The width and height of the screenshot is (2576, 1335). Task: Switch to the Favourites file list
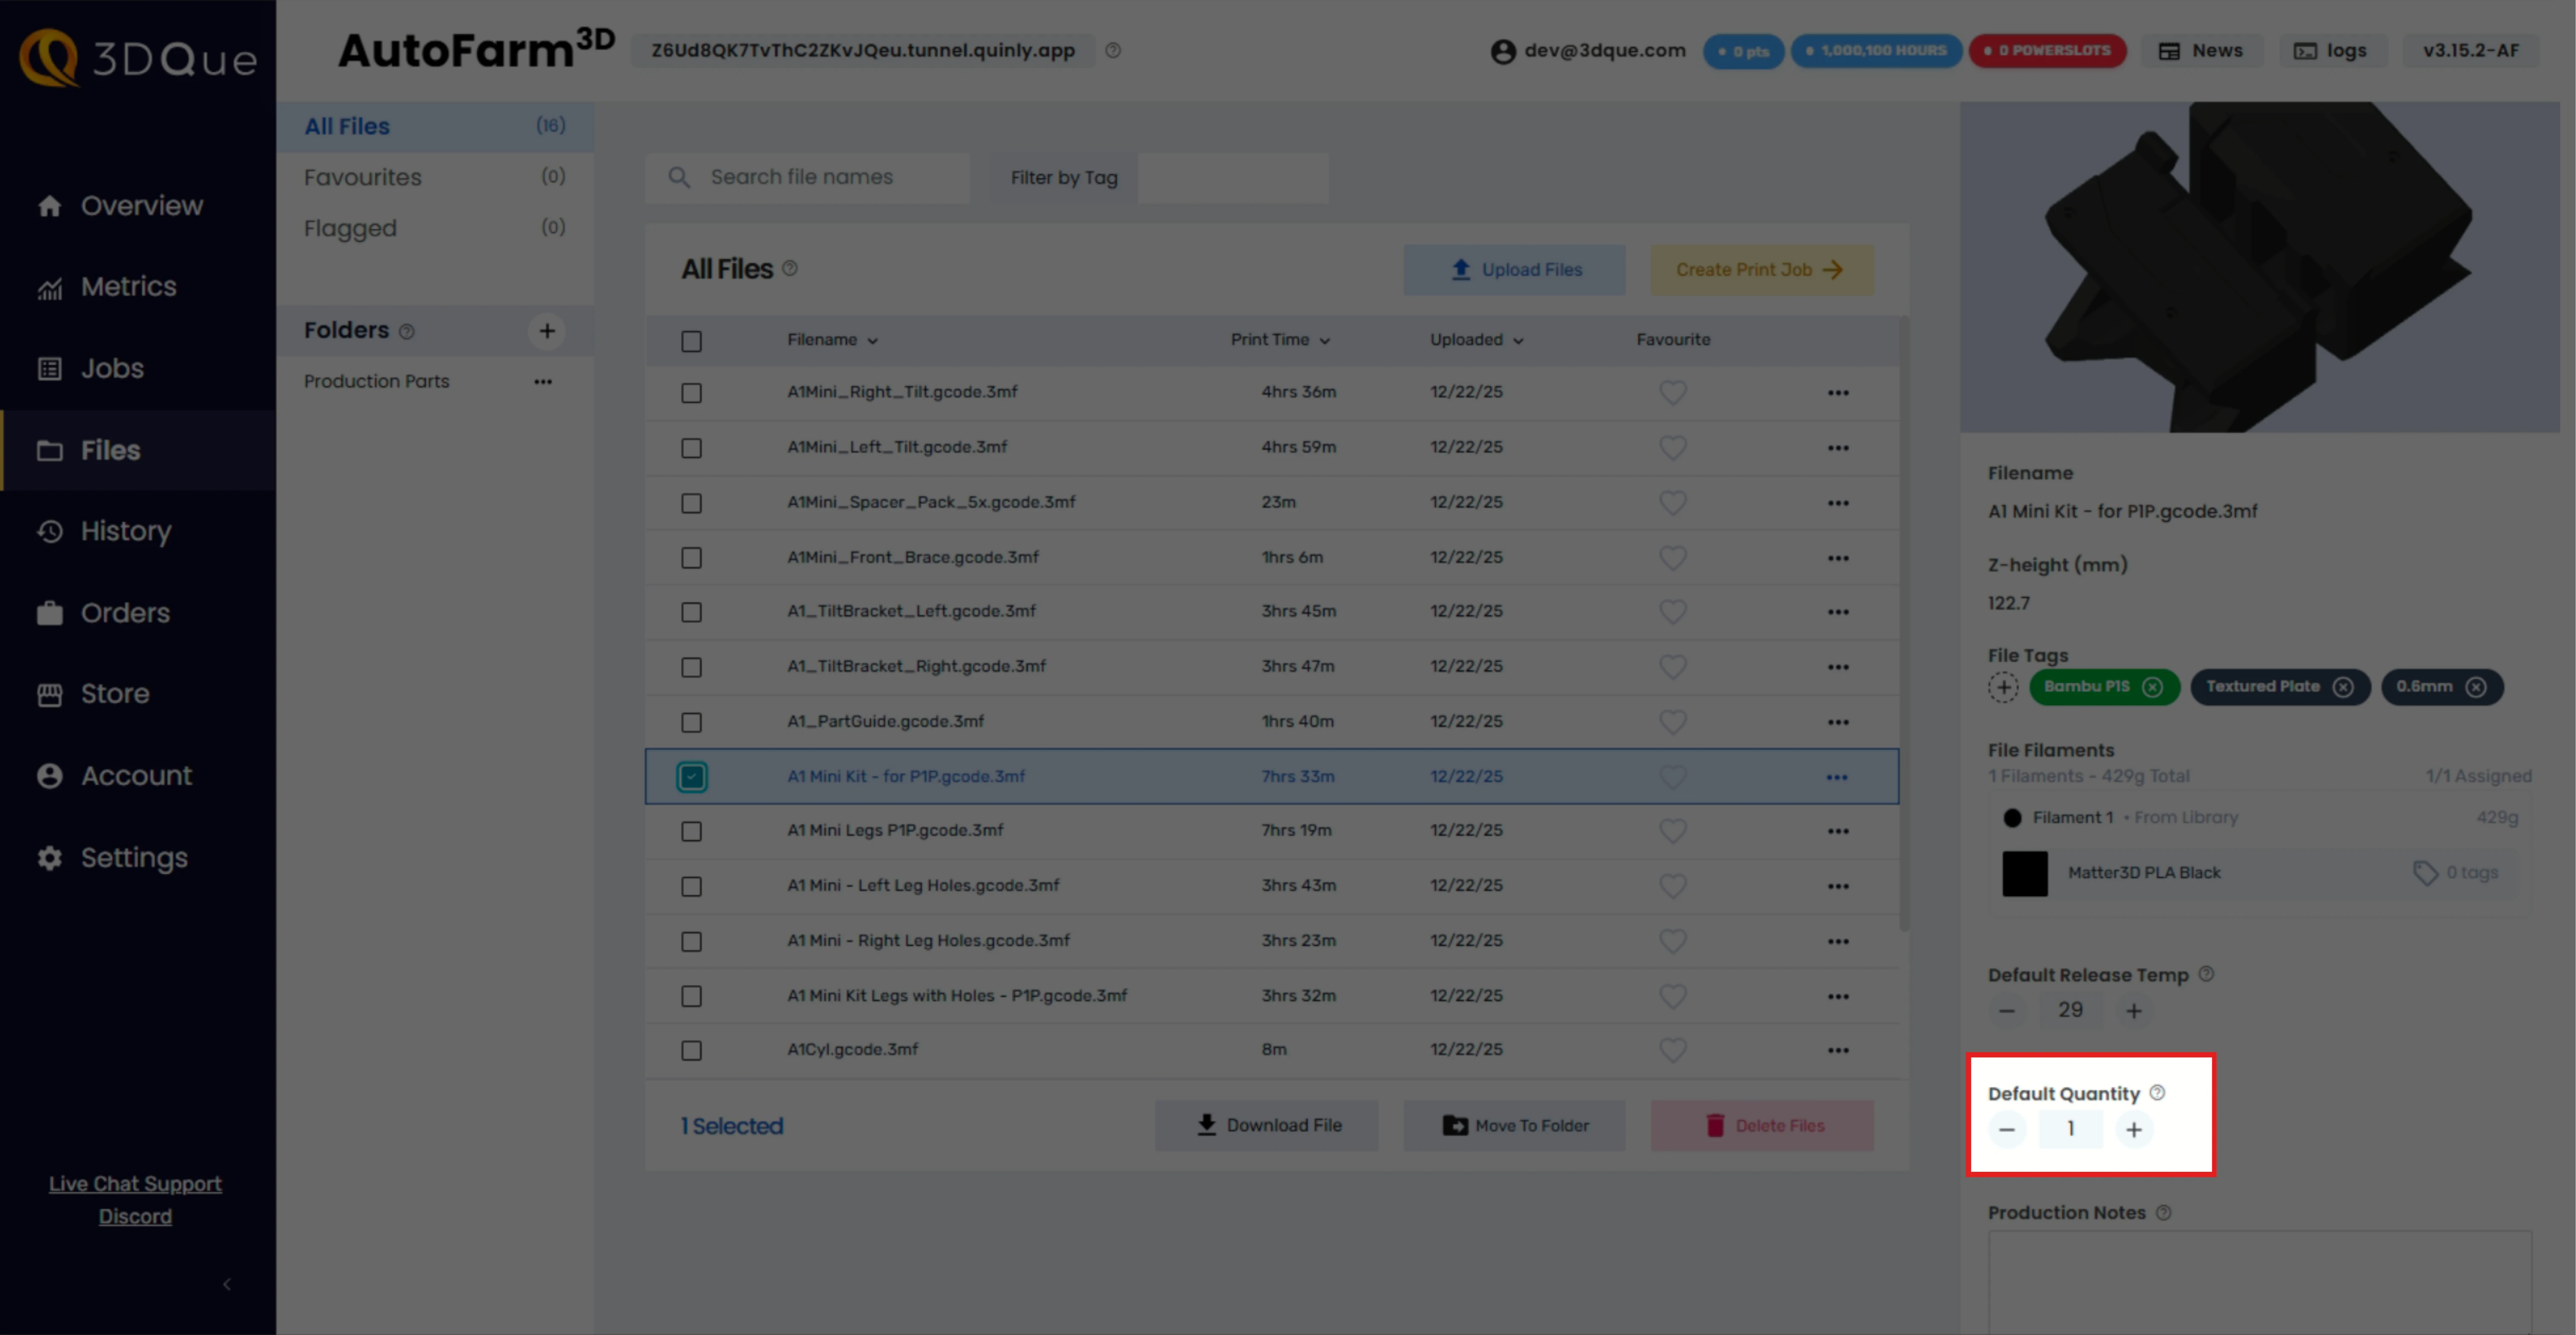363,177
